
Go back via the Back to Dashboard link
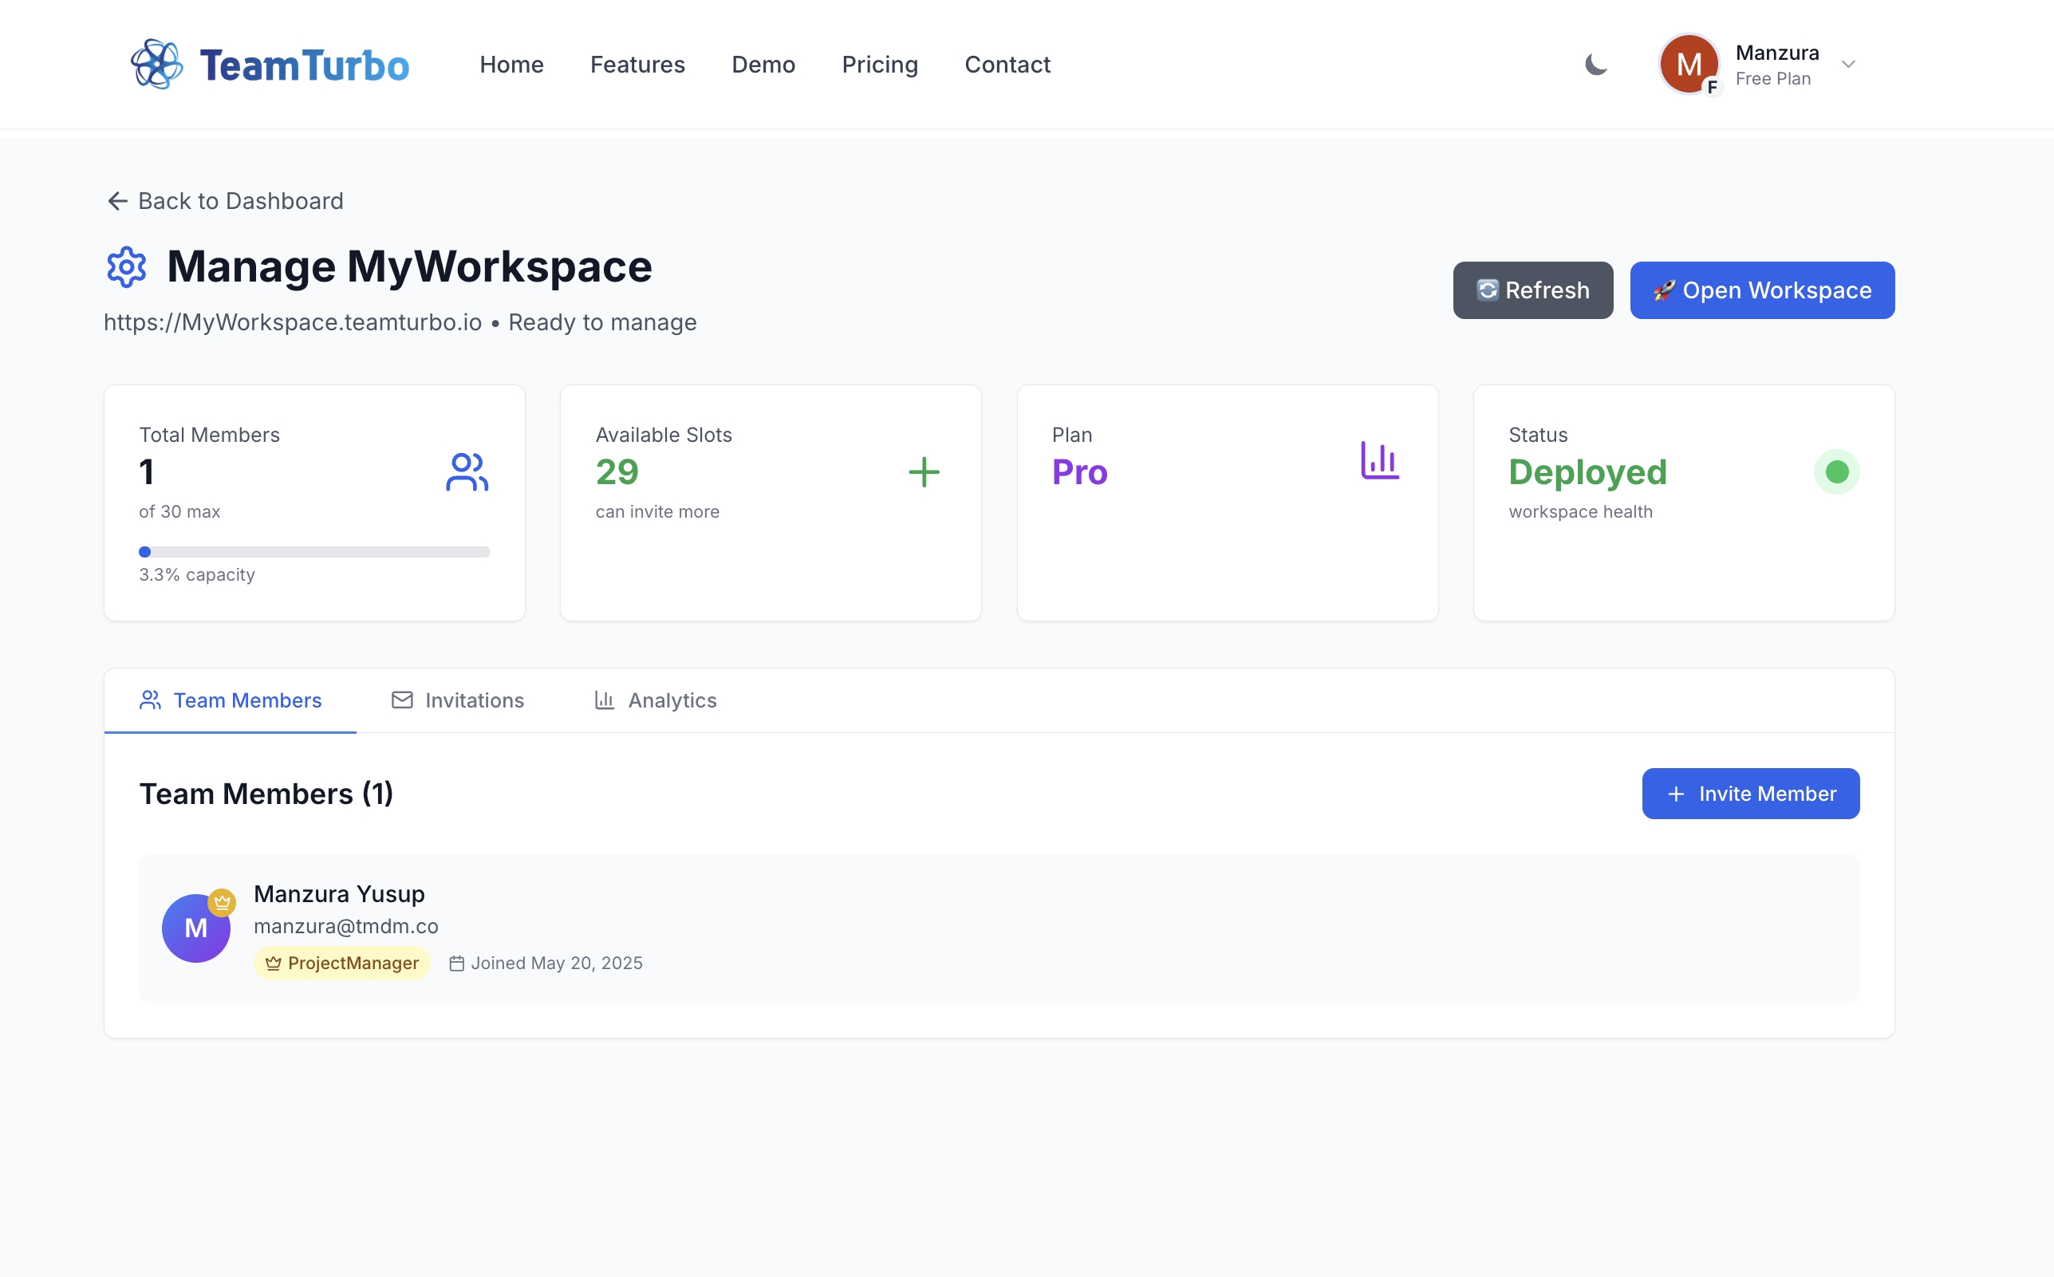pos(225,201)
